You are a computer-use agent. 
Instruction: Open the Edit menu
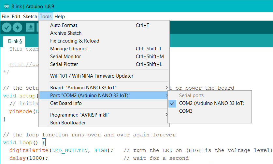(16, 17)
